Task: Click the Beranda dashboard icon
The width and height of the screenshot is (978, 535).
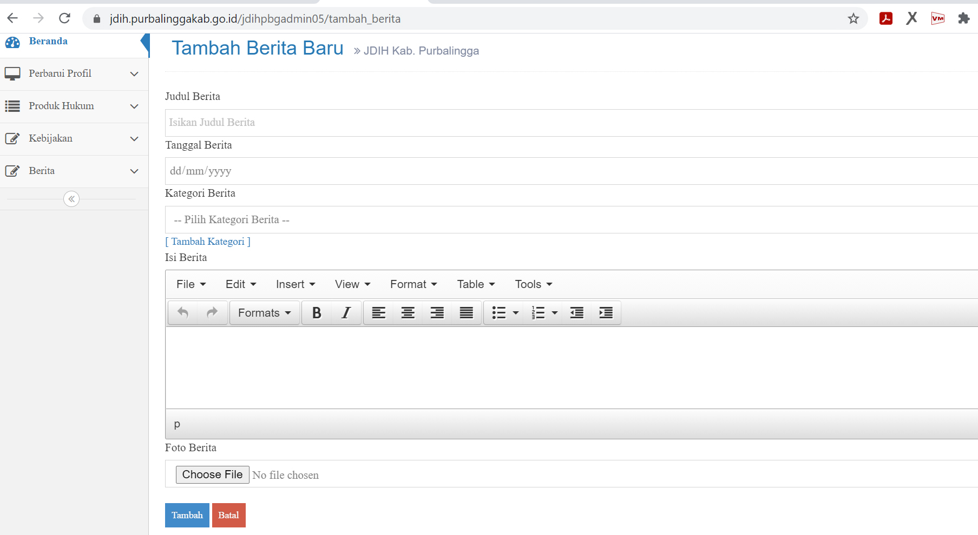Action: [12, 42]
